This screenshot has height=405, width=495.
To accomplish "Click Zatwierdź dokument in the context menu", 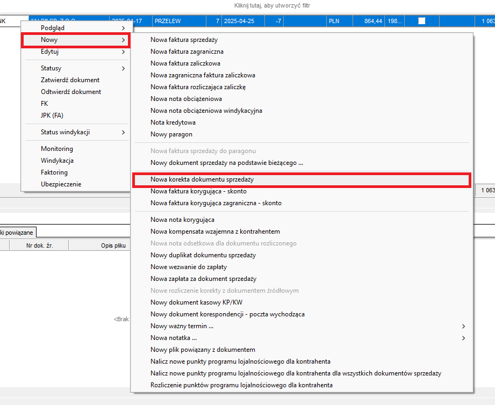I will pyautogui.click(x=70, y=80).
